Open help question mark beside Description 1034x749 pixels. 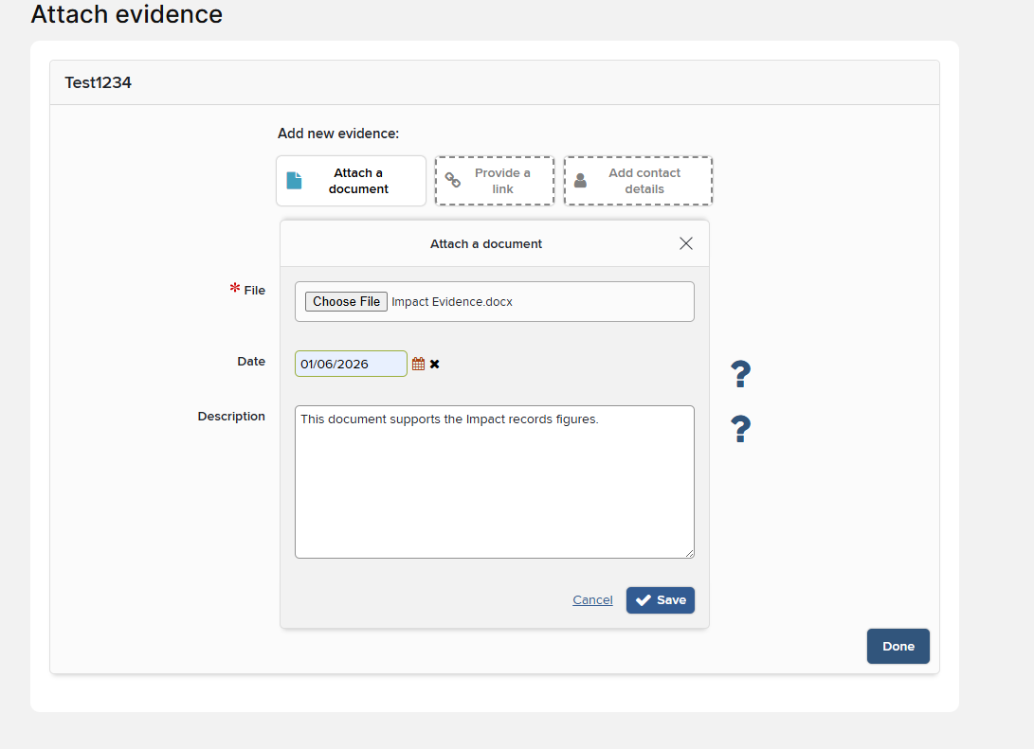click(740, 429)
